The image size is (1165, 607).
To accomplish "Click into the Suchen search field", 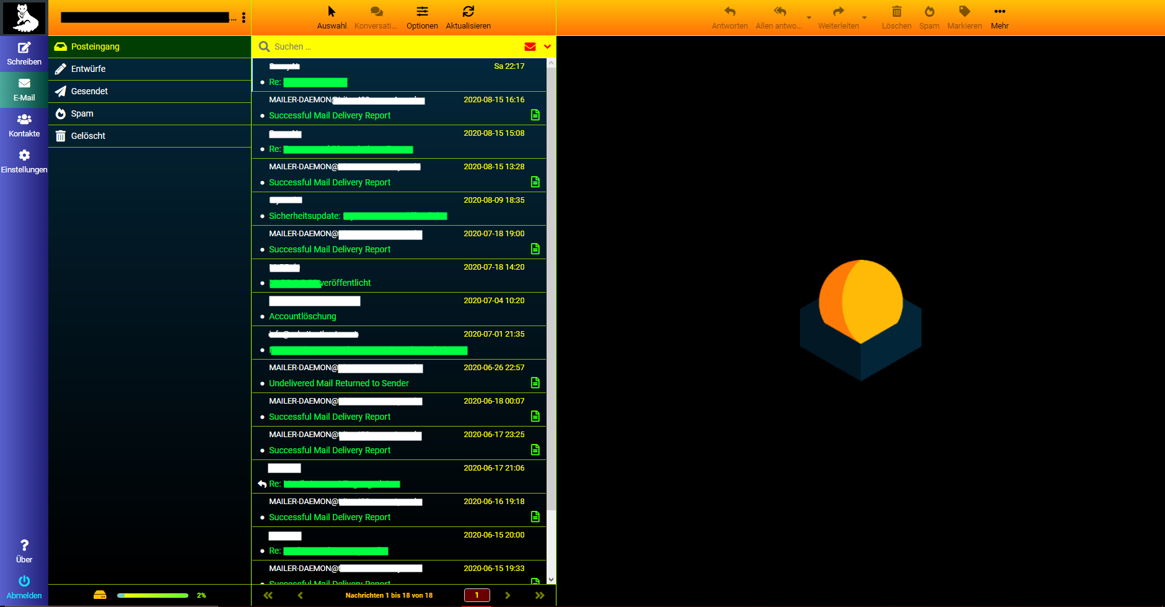I will (397, 47).
